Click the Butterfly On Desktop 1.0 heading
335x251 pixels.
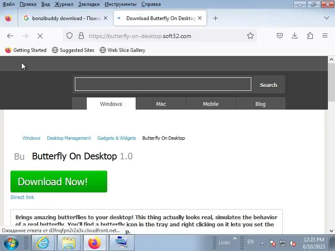[x=82, y=156]
